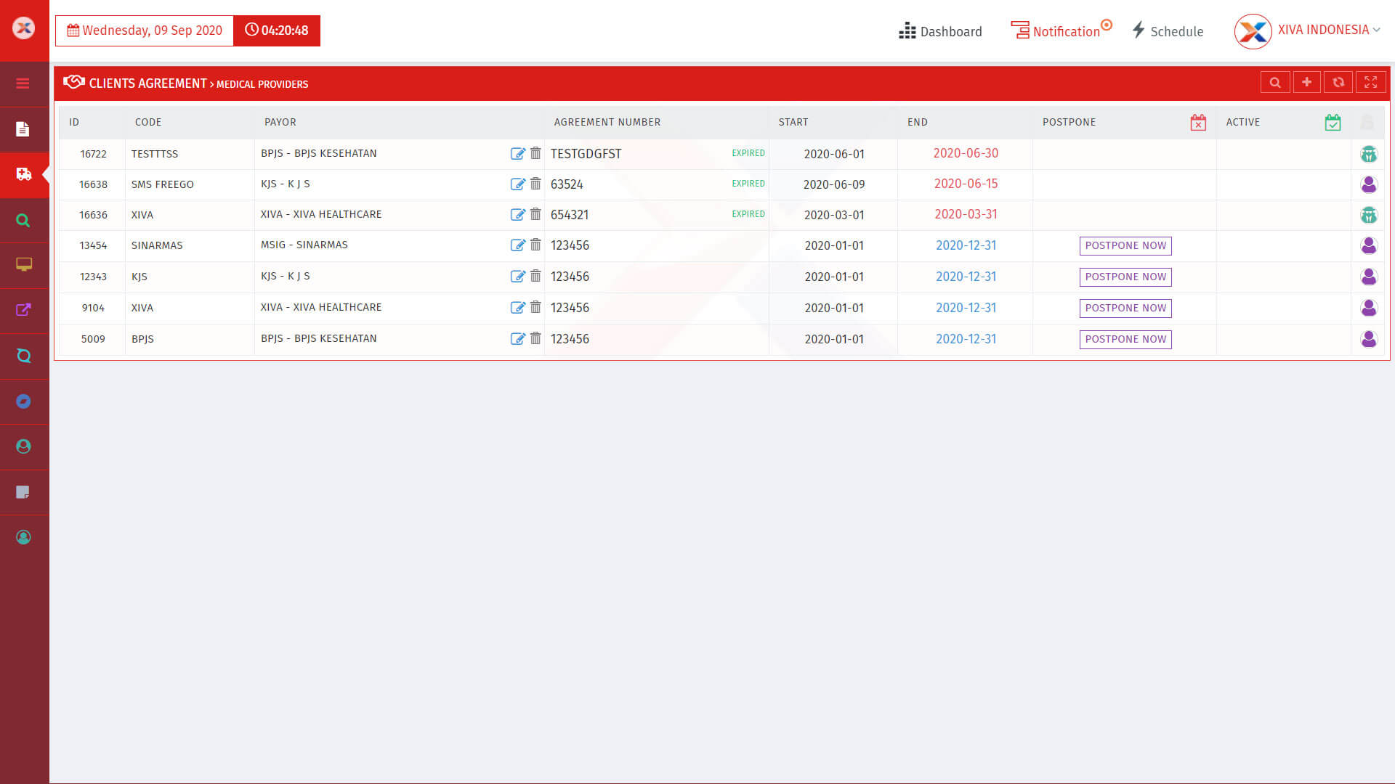This screenshot has width=1395, height=784.
Task: Click the green calendar icon in Active header
Action: [1333, 123]
